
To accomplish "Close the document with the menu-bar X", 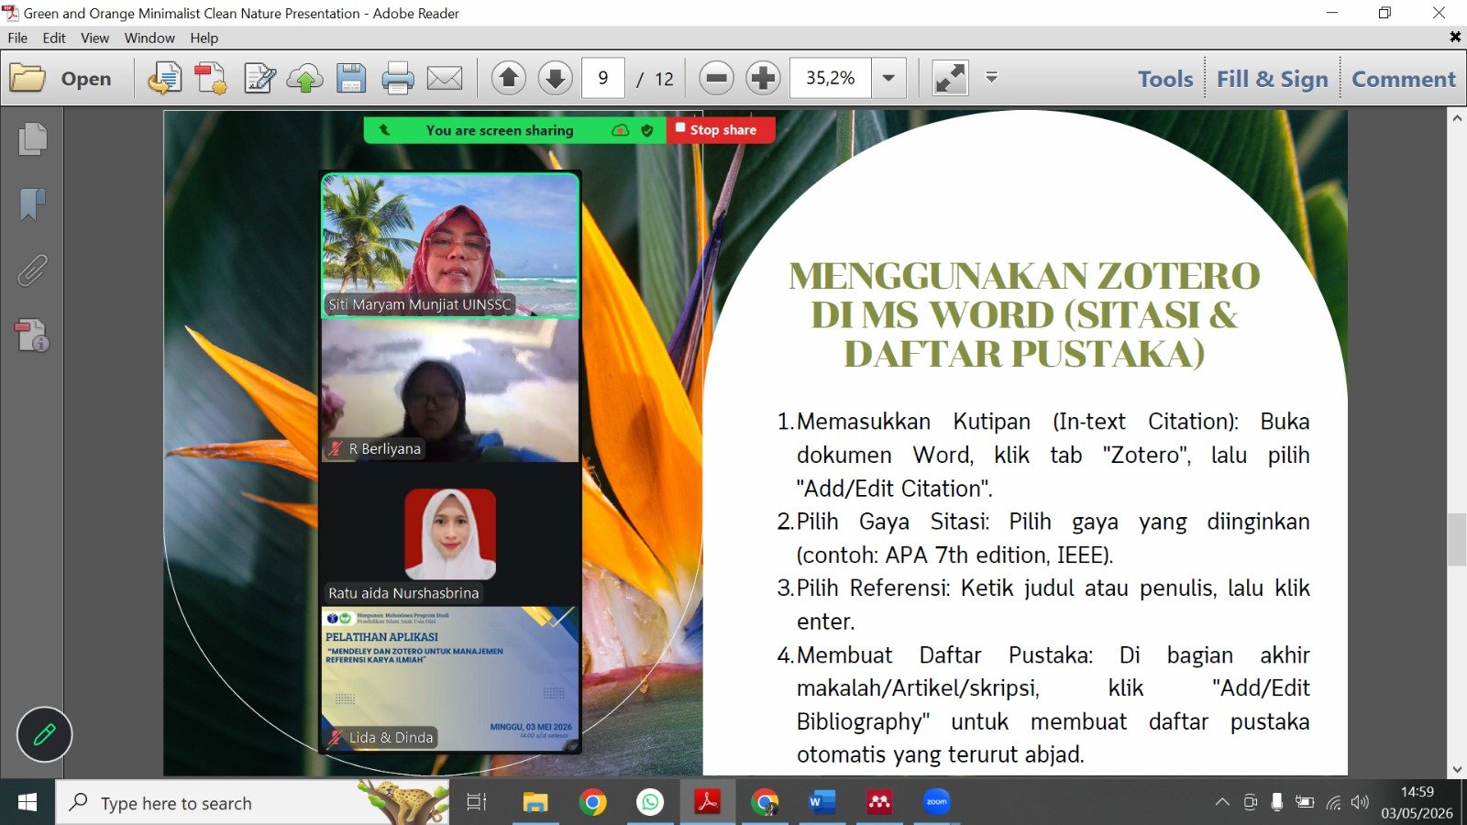I will (1455, 37).
